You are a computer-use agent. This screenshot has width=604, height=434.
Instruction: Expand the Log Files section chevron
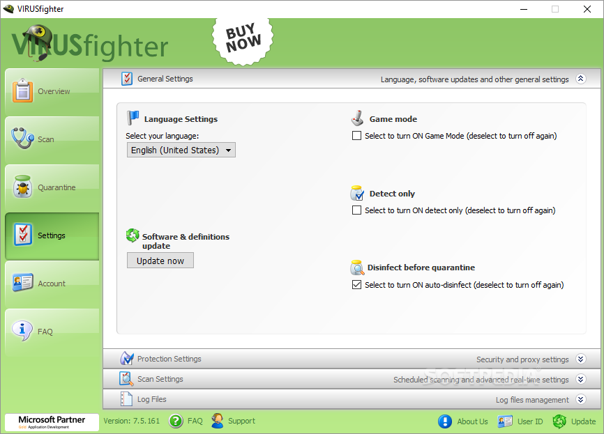pos(581,399)
